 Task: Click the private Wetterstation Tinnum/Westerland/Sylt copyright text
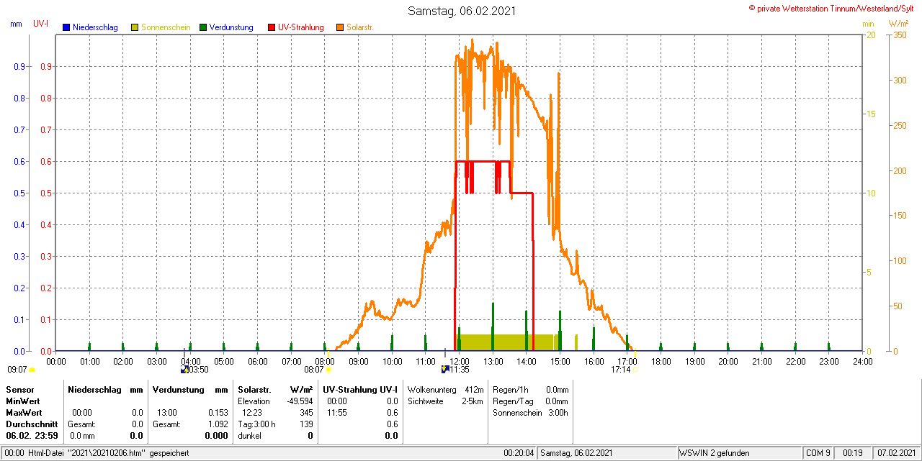click(x=832, y=8)
